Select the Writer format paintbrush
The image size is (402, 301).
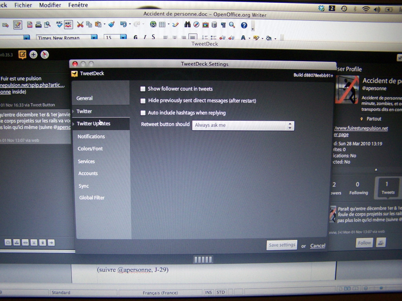click(x=111, y=24)
